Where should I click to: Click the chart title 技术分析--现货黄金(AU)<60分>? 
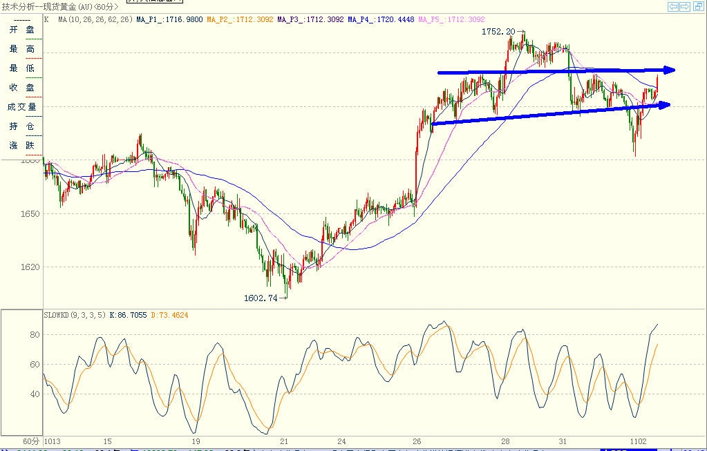[60, 7]
